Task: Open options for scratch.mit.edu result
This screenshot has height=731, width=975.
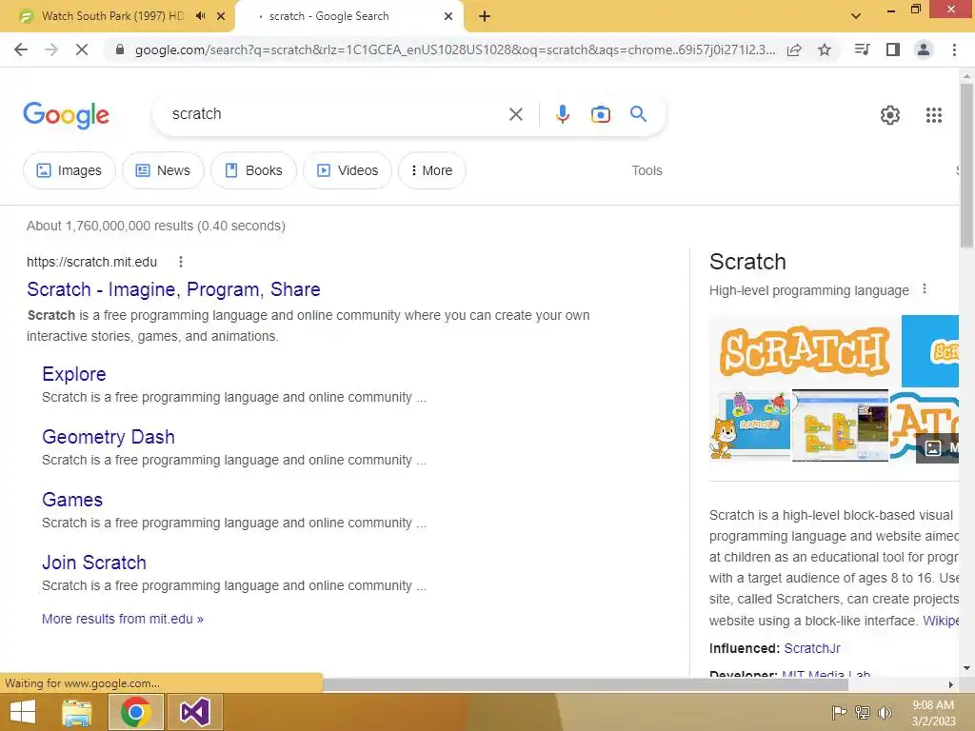Action: tap(181, 262)
